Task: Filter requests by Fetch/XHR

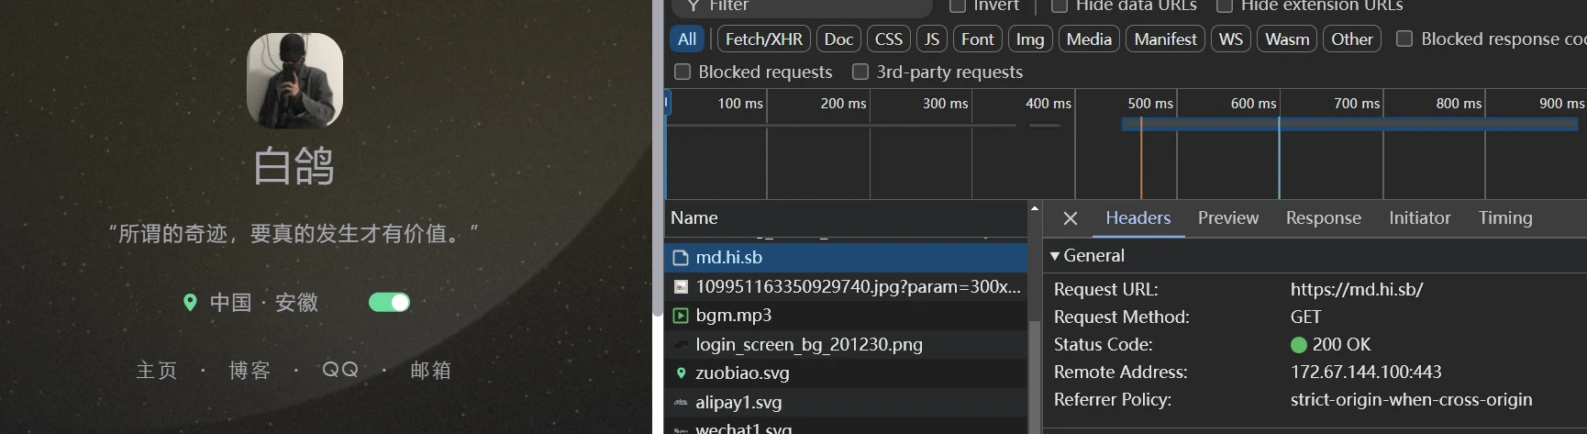Action: pos(763,39)
